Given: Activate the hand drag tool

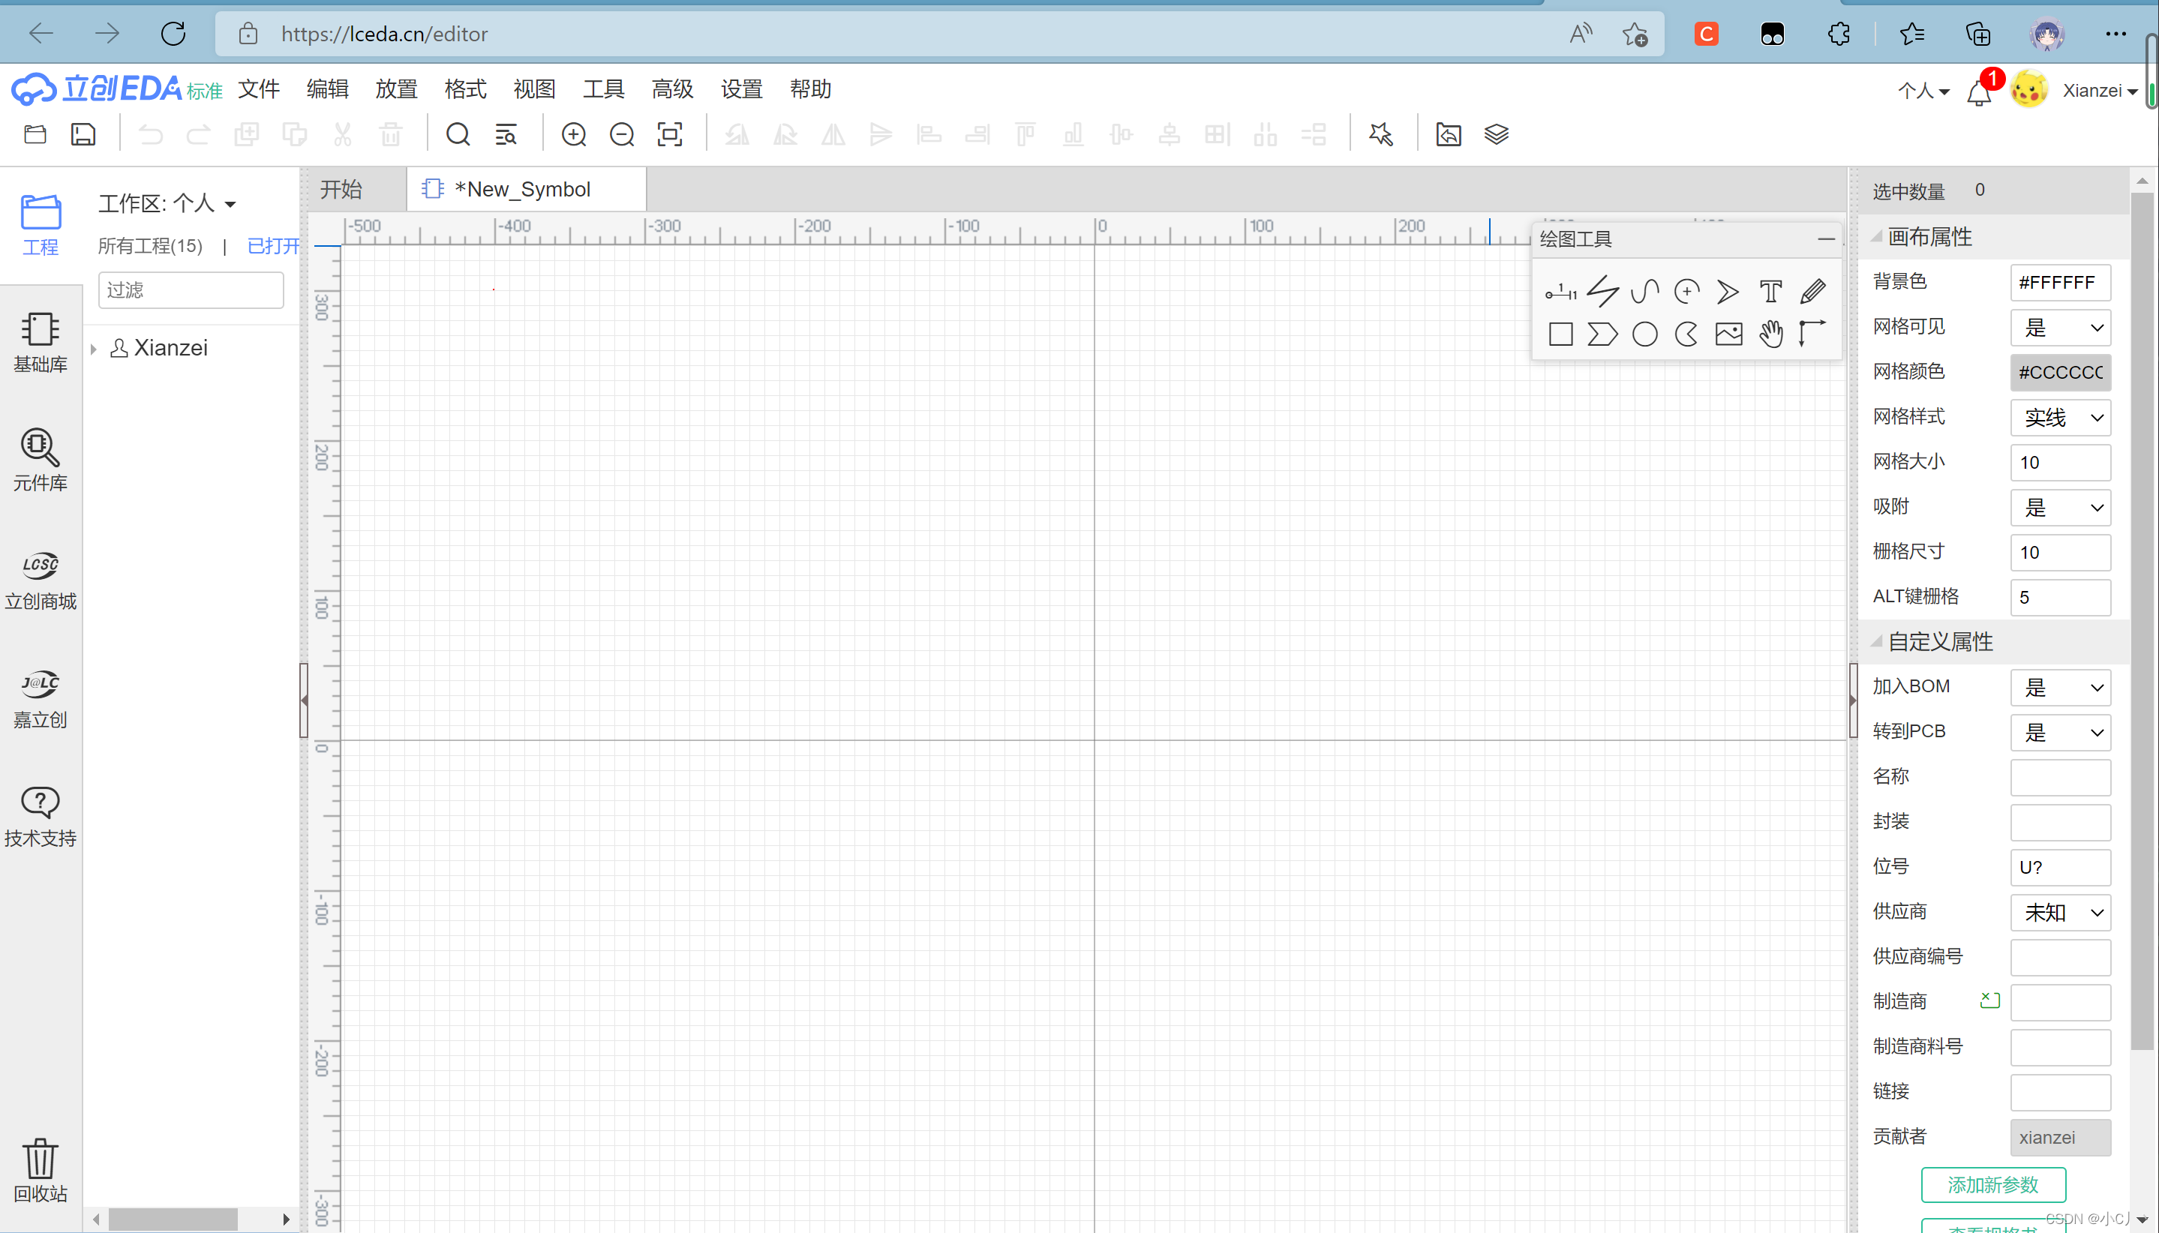Looking at the screenshot, I should pyautogui.click(x=1770, y=334).
